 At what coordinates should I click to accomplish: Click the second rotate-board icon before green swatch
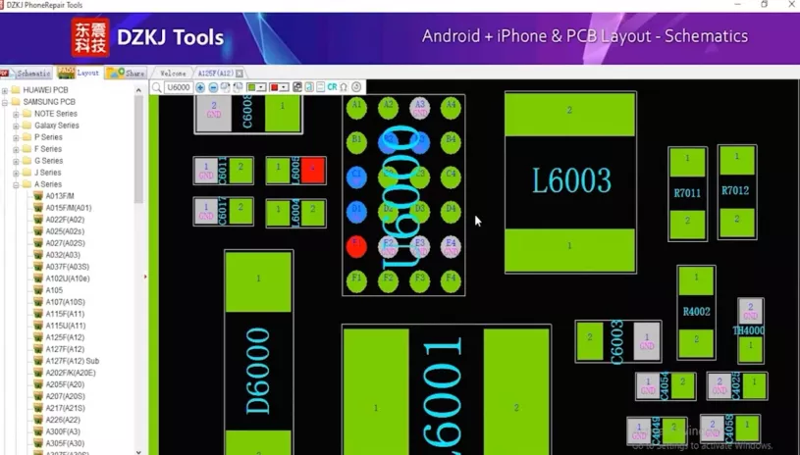pos(238,87)
